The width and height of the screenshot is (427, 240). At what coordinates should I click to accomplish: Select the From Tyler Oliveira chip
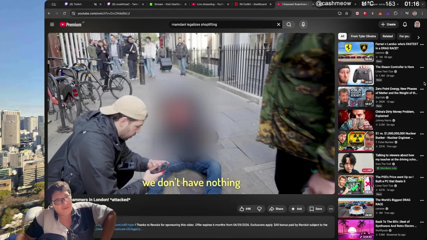coord(363,36)
